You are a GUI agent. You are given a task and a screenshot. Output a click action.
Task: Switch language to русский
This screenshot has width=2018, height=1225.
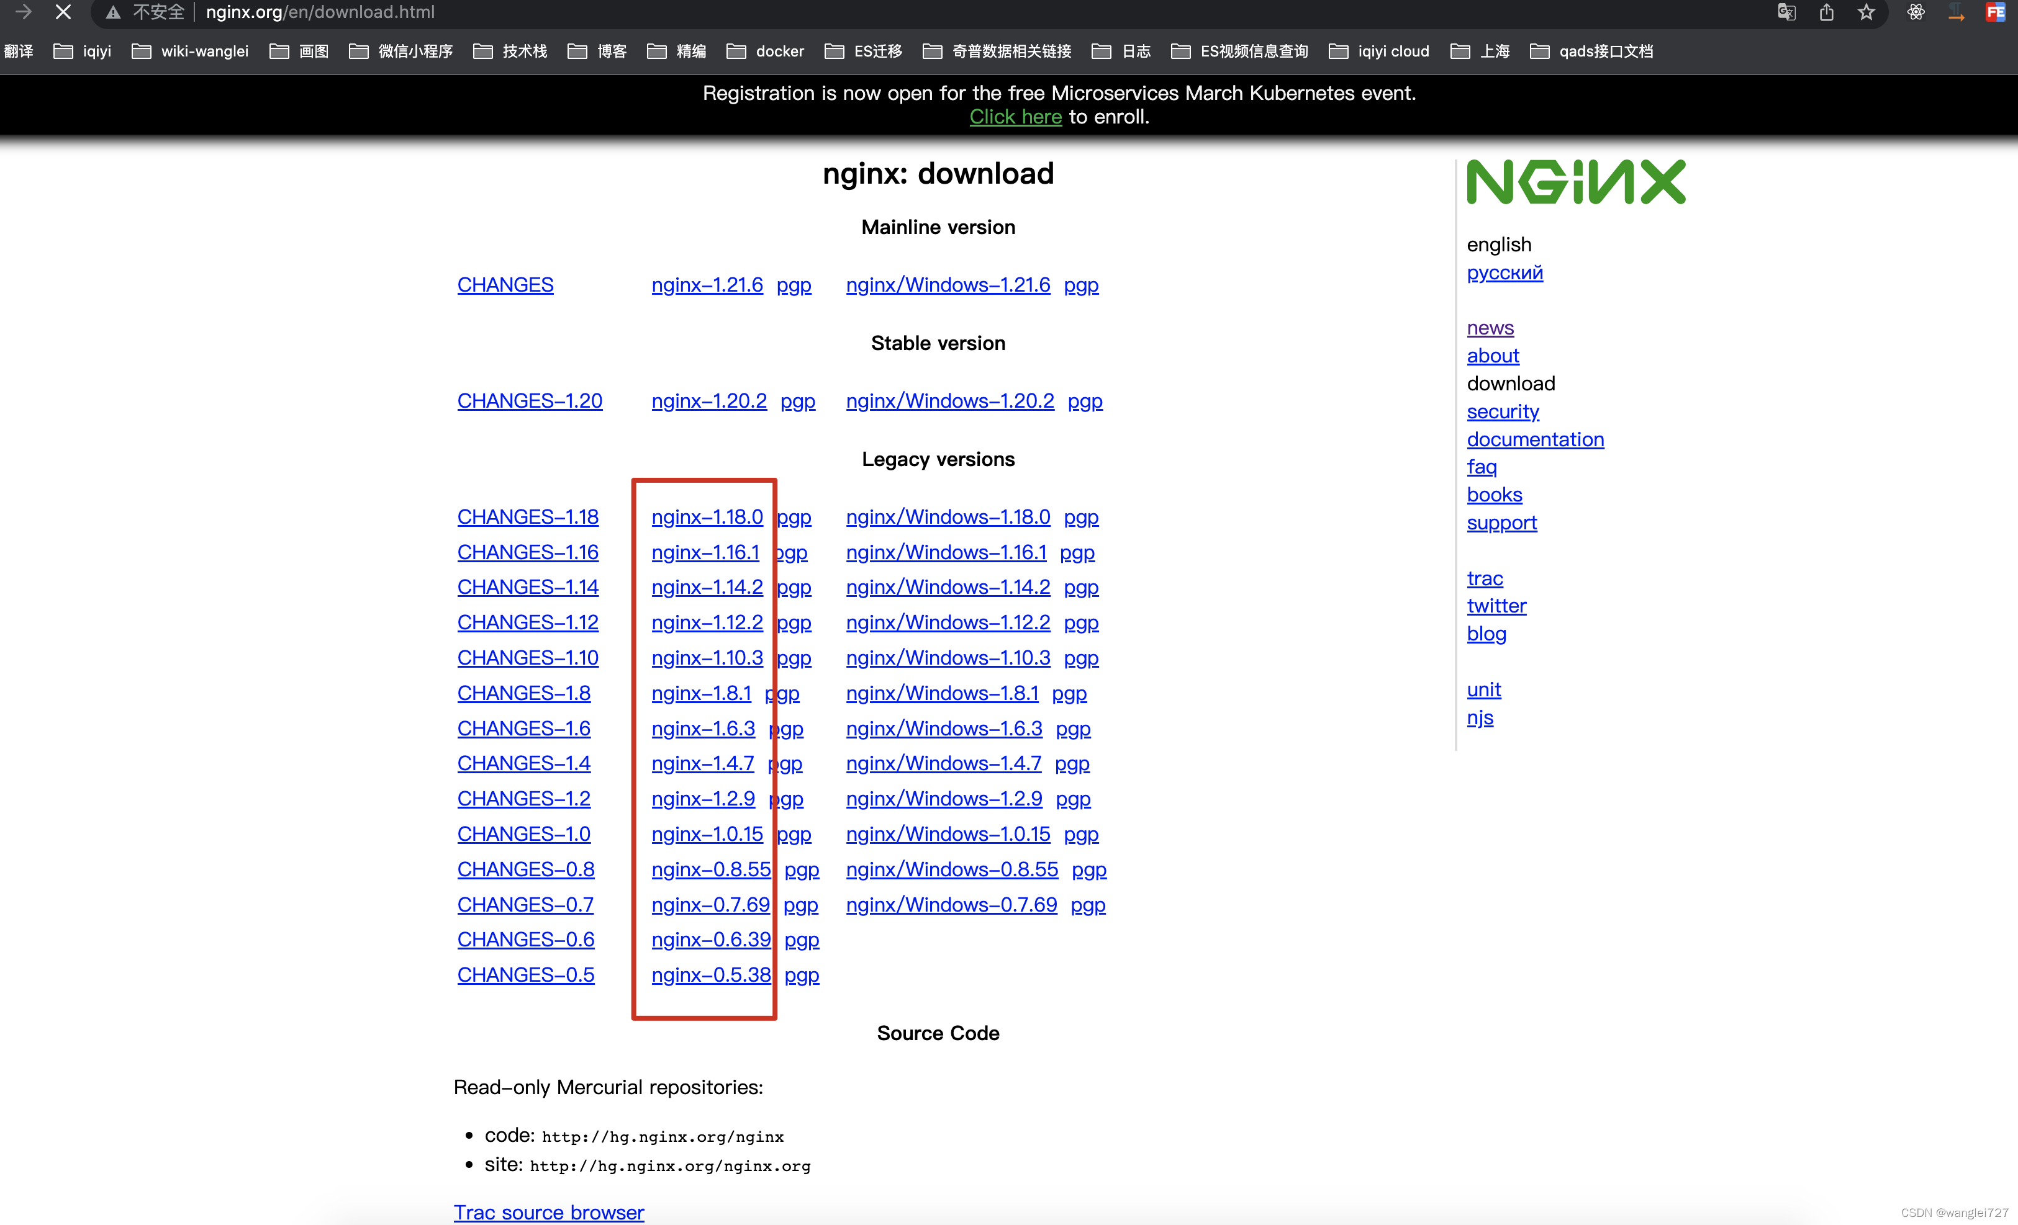[x=1504, y=272]
